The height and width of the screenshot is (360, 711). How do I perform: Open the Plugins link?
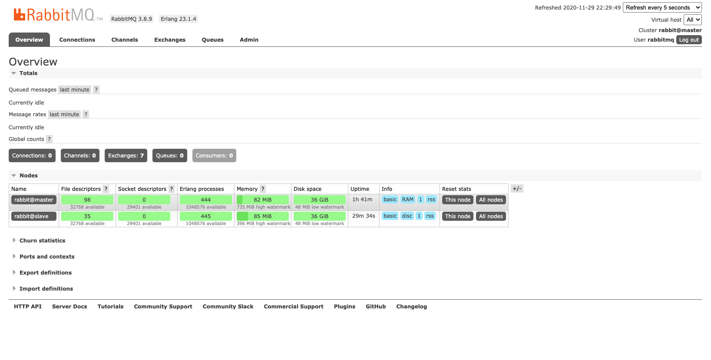pyautogui.click(x=344, y=307)
